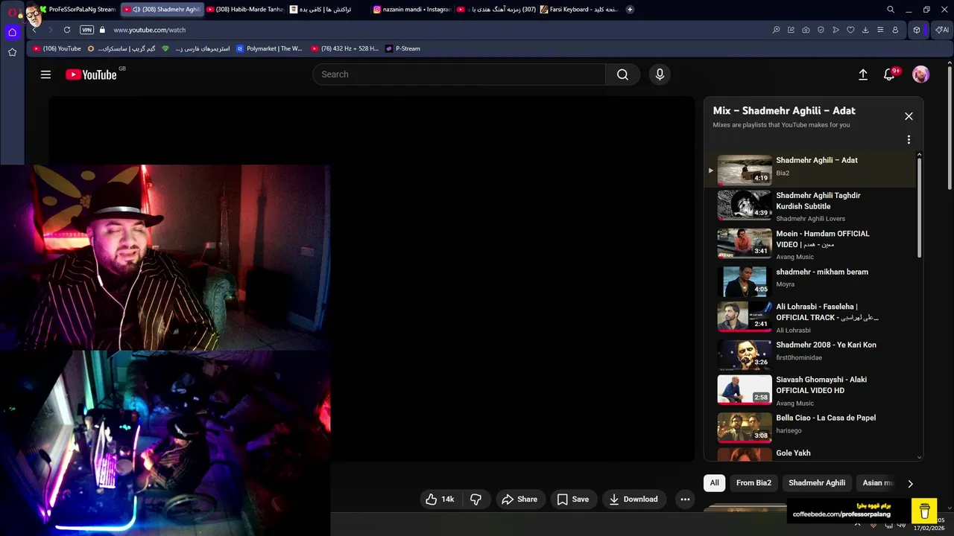Image resolution: width=954 pixels, height=536 pixels.
Task: Open the YouTube upload/create icon
Action: pyautogui.click(x=862, y=74)
